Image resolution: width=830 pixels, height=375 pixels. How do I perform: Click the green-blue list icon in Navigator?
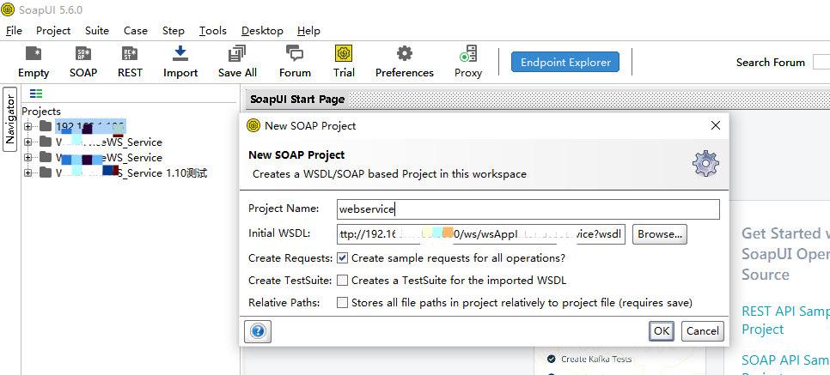tap(36, 94)
